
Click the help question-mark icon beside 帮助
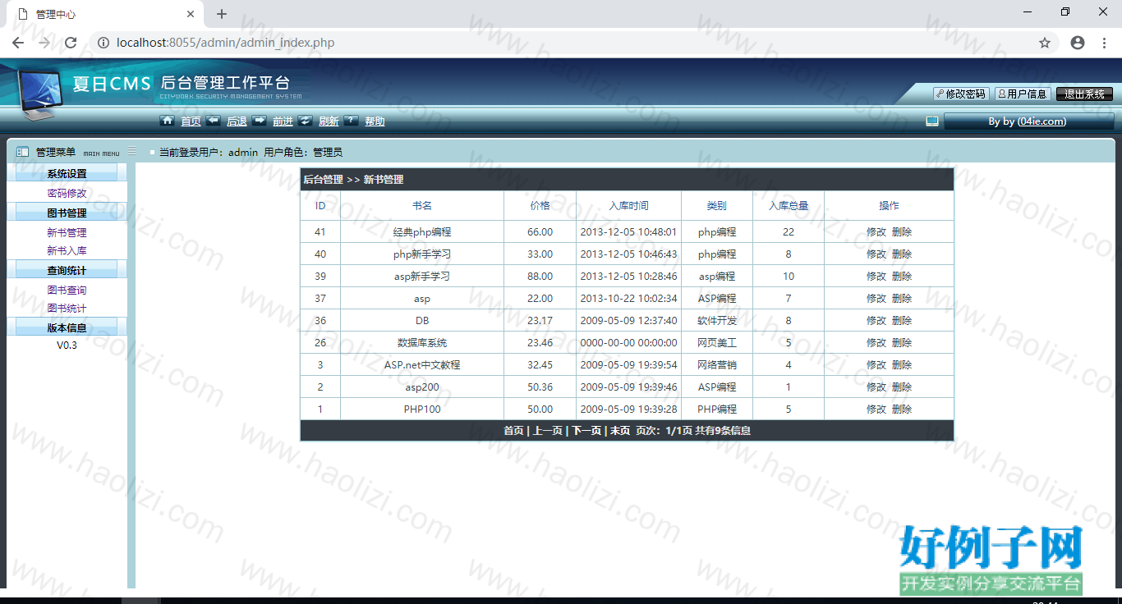(x=351, y=121)
